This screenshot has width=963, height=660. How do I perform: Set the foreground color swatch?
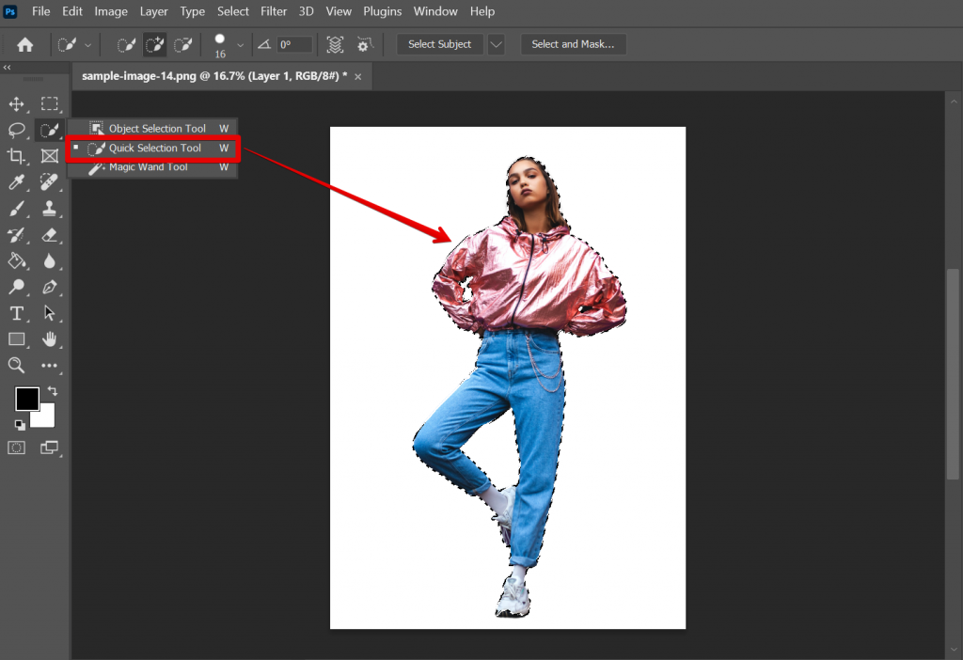(x=27, y=398)
